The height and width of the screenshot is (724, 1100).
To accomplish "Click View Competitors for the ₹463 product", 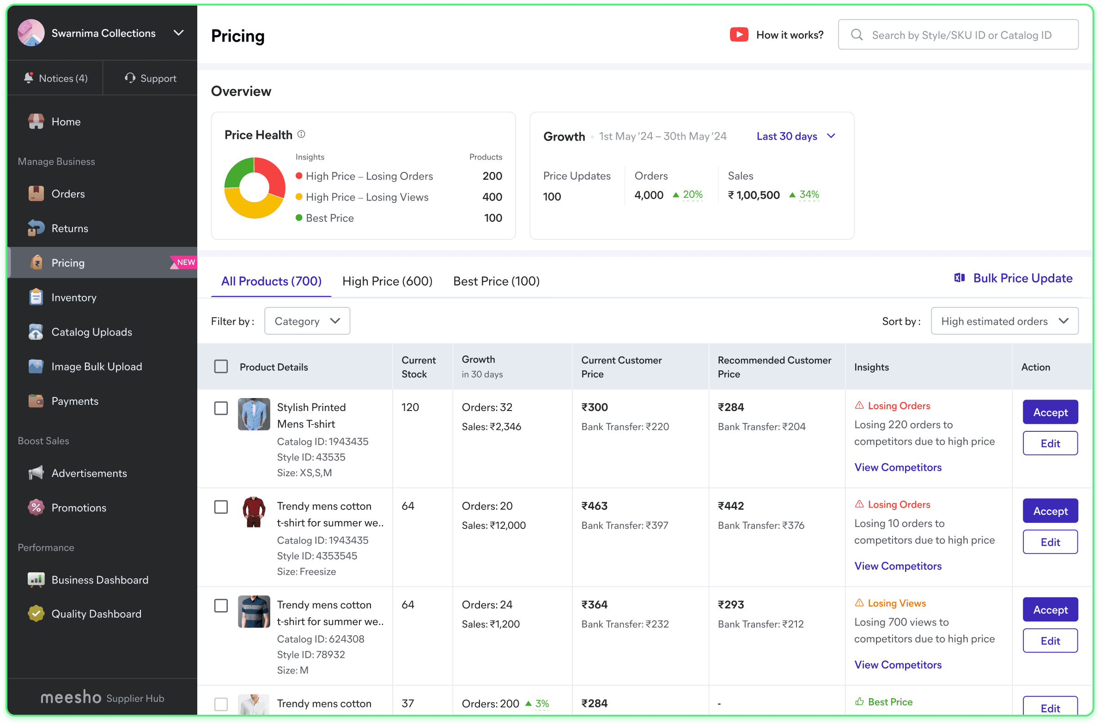I will [x=898, y=565].
